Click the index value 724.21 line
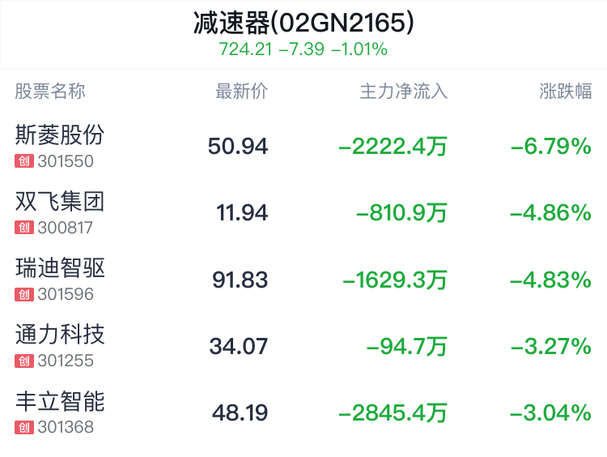The height and width of the screenshot is (457, 607). tap(303, 49)
